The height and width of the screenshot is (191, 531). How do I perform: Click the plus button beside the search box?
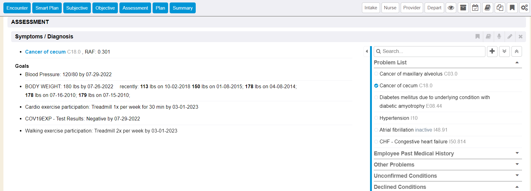tap(492, 51)
